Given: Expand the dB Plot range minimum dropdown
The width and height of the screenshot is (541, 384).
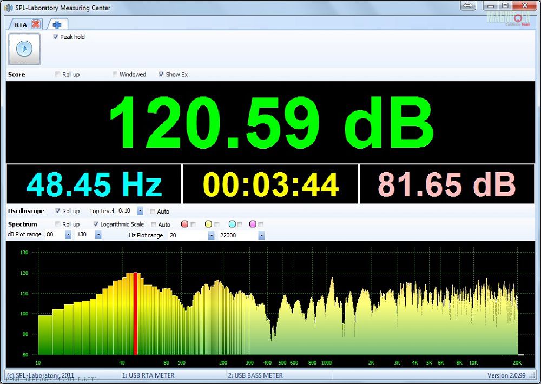Looking at the screenshot, I should coord(68,235).
